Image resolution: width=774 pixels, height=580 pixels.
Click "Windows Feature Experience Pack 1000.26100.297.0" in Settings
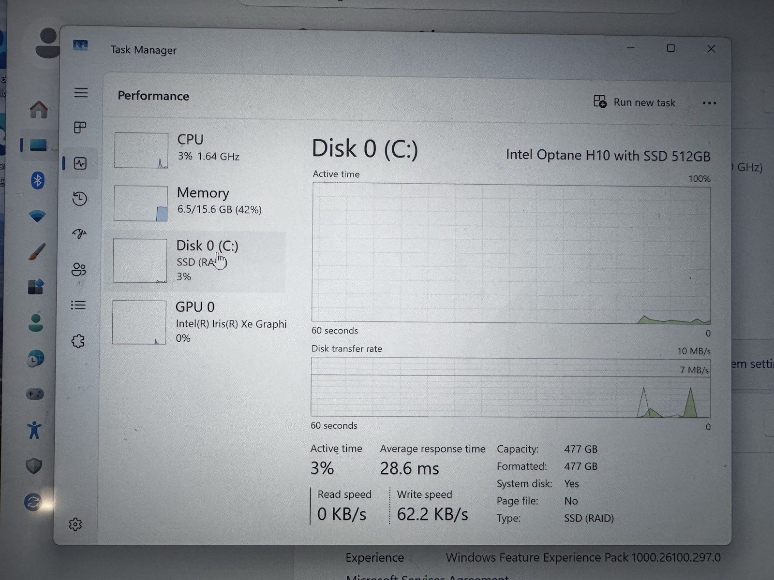[x=583, y=558]
